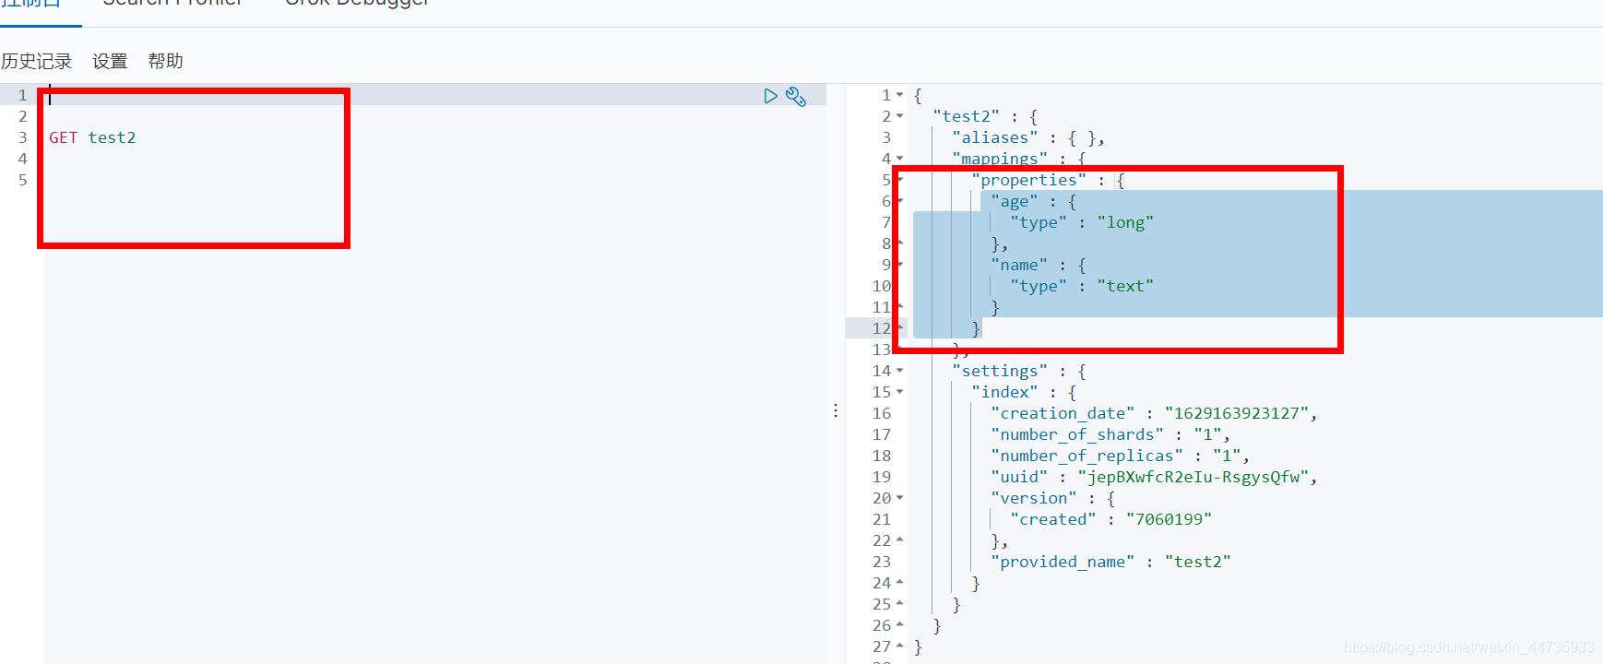
Task: Click the uuid value jepBXwfcR2eIu-RsgysQfw
Action: [x=1193, y=477]
